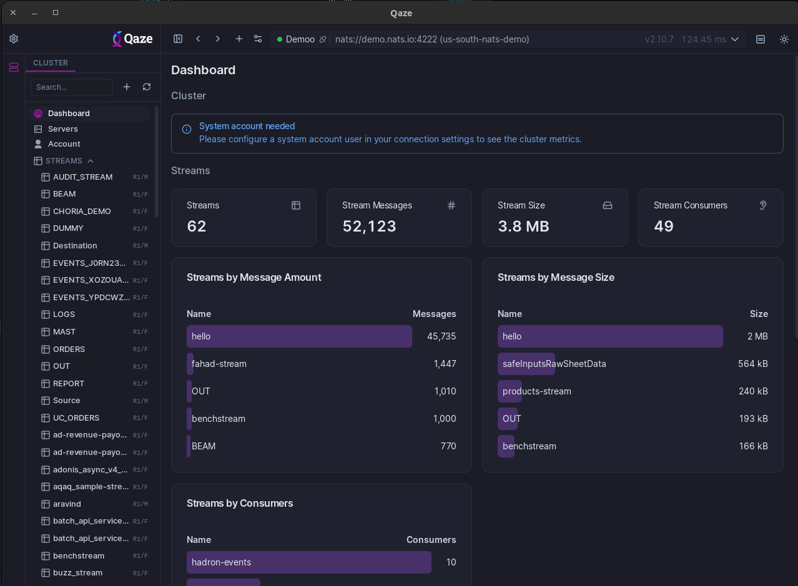798x586 pixels.
Task: Click the Qaze logo
Action: [x=132, y=39]
